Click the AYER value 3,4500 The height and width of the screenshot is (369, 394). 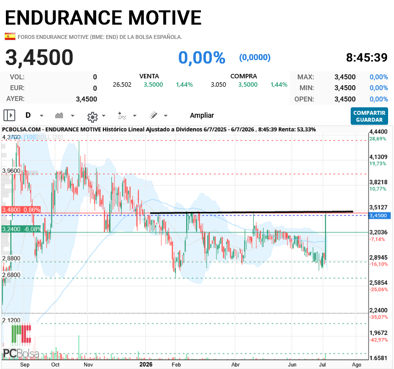(x=87, y=99)
